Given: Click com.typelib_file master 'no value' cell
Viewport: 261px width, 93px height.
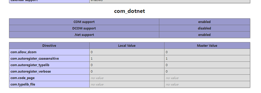Looking at the screenshot, I should 207,84.
